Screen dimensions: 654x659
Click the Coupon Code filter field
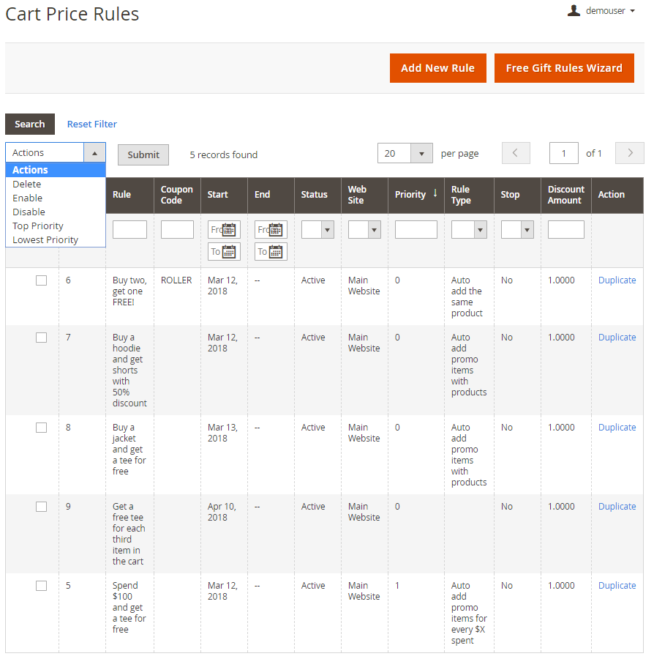[x=177, y=230]
